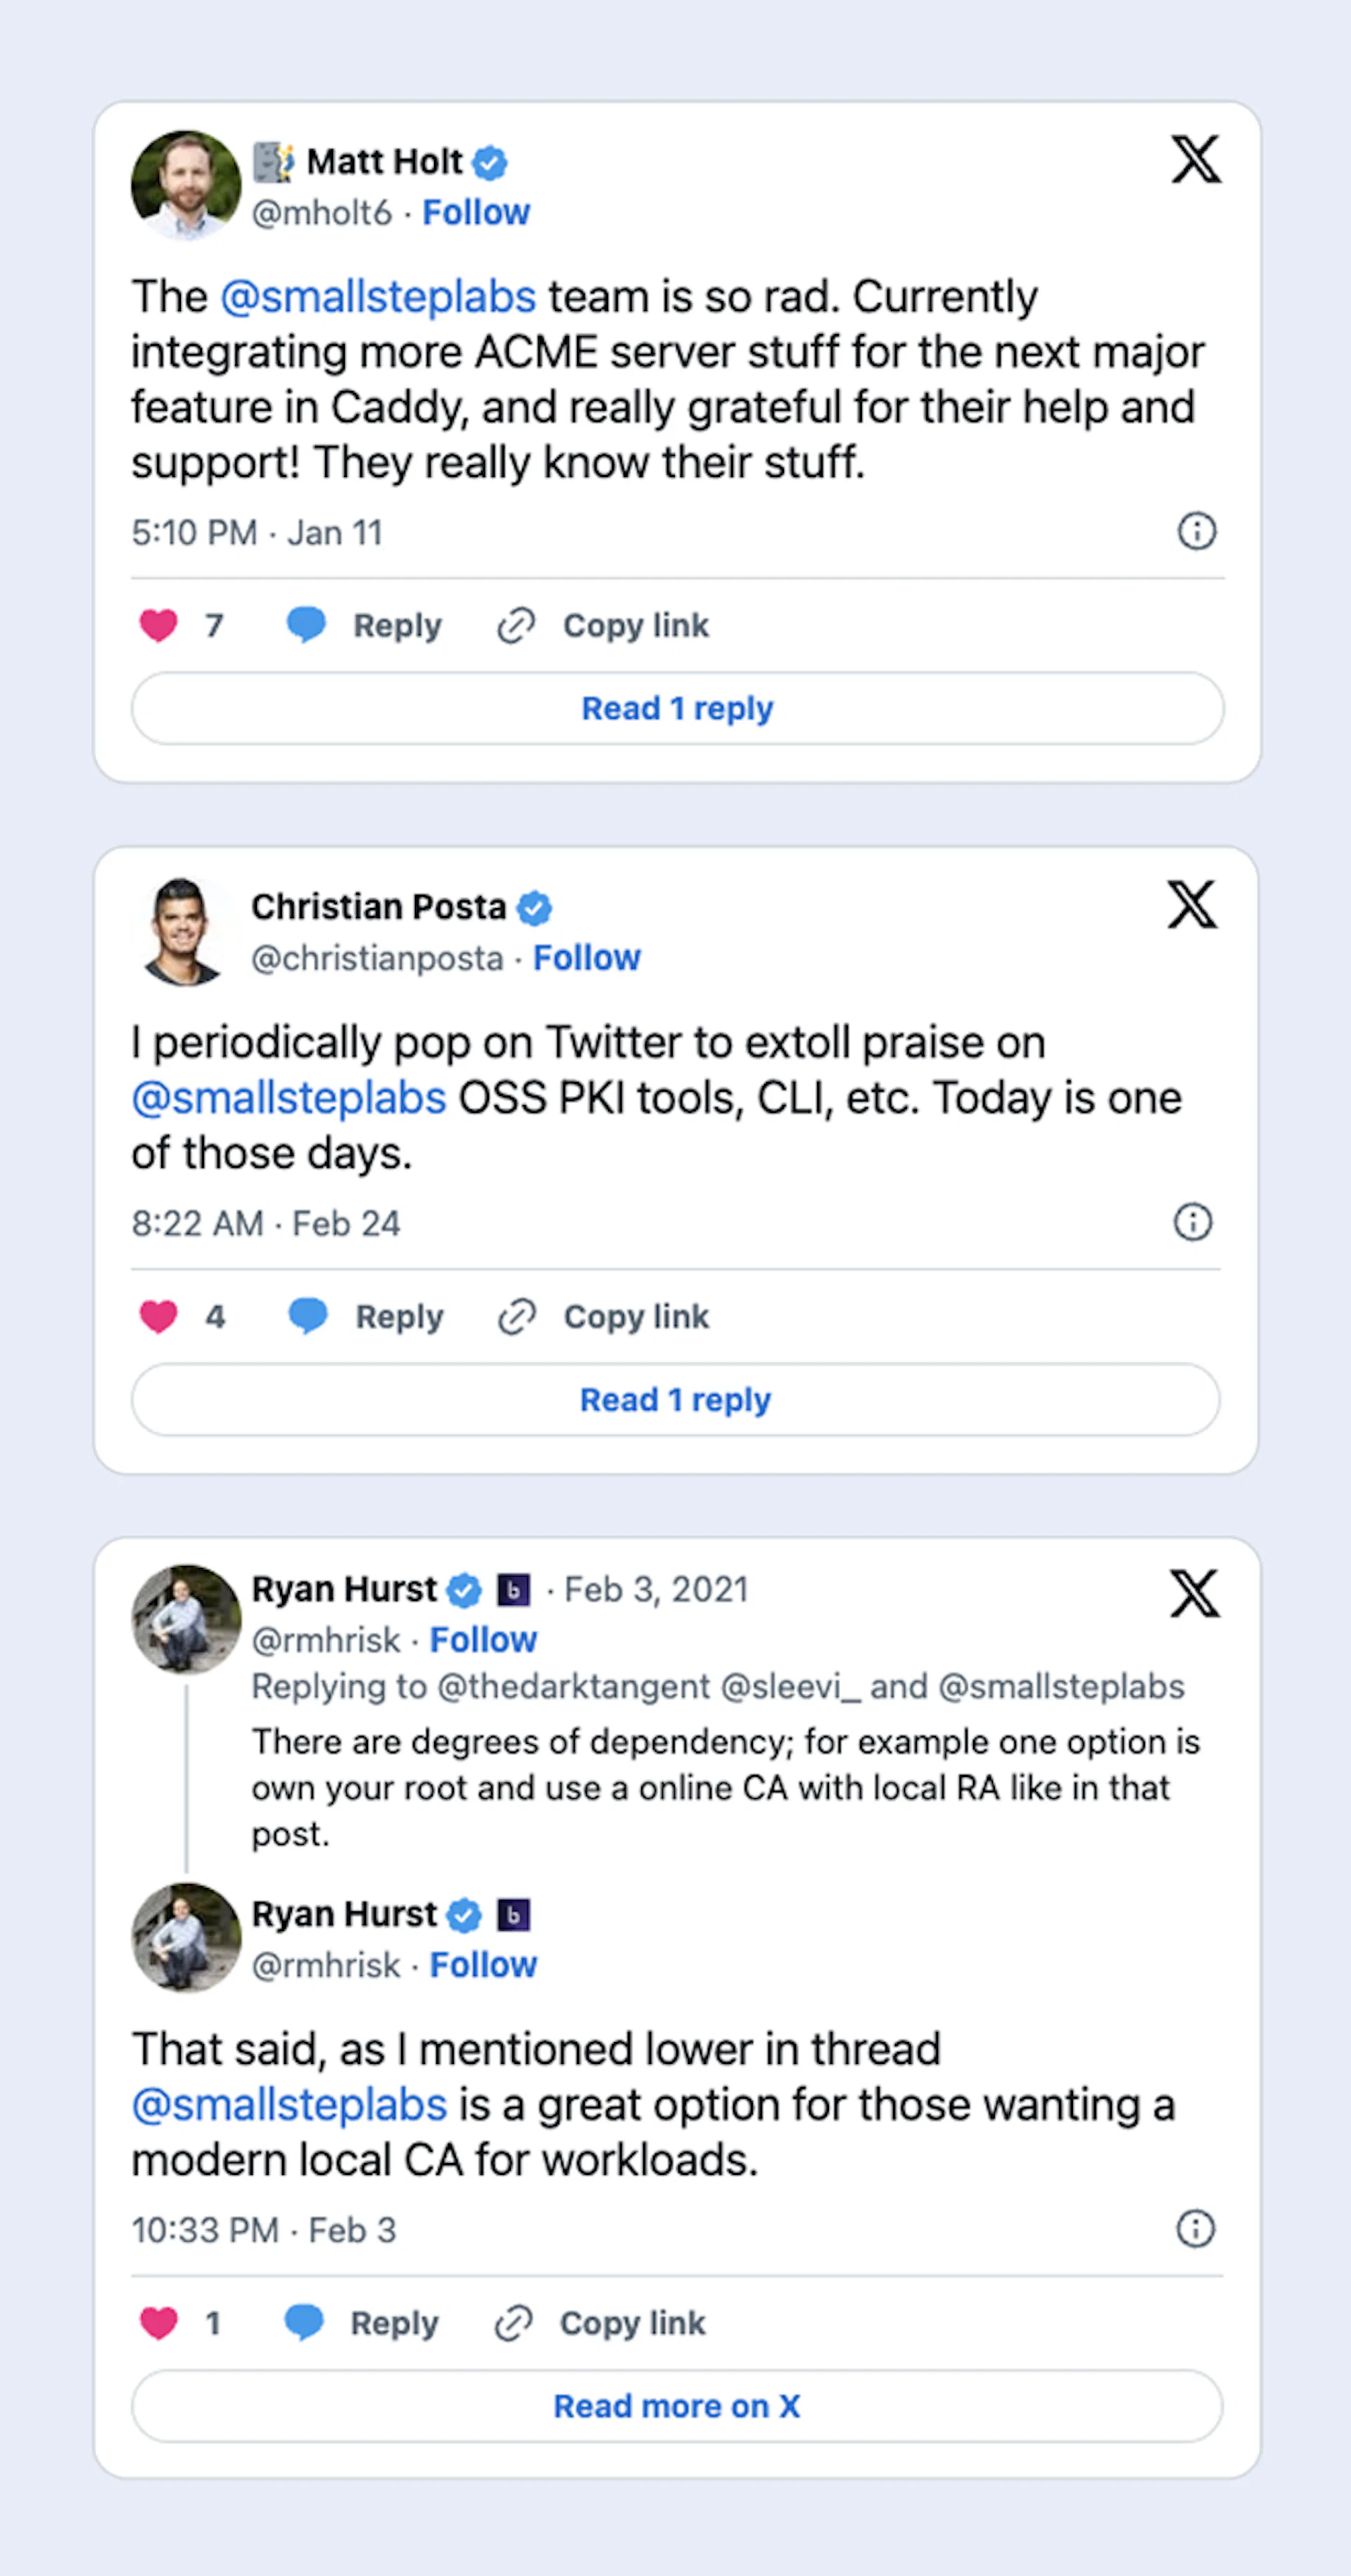Screen dimensions: 1351x2576
Task: Open the info icon on Matt Holt's tweet
Action: coord(1196,531)
